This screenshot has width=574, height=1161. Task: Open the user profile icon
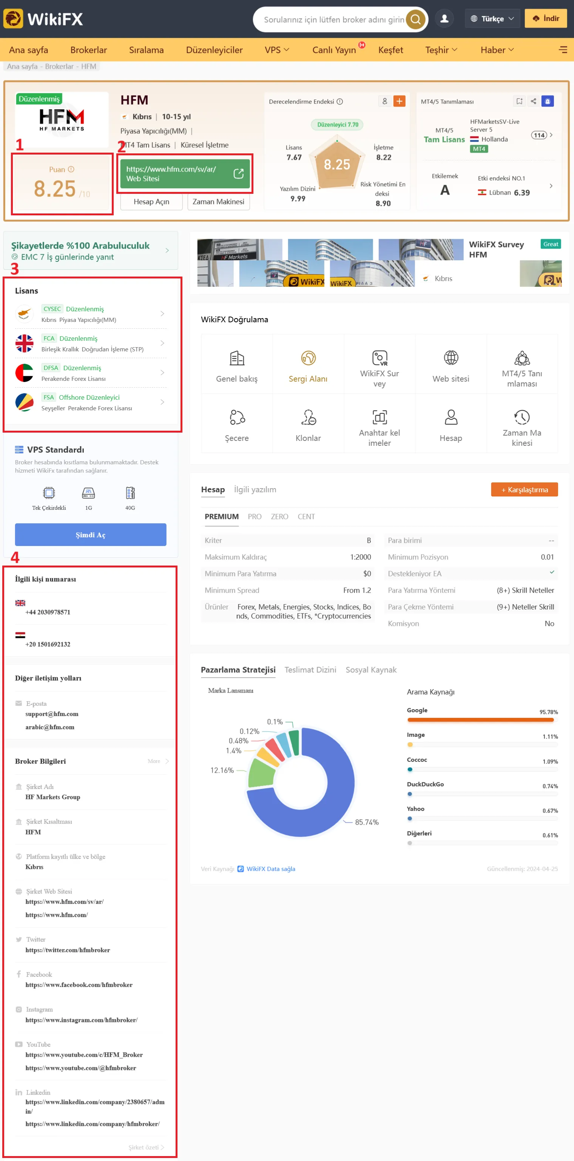click(x=444, y=19)
